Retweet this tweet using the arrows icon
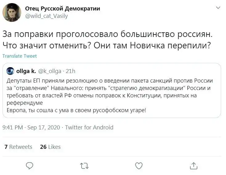This screenshot has height=175, width=226. point(84,166)
